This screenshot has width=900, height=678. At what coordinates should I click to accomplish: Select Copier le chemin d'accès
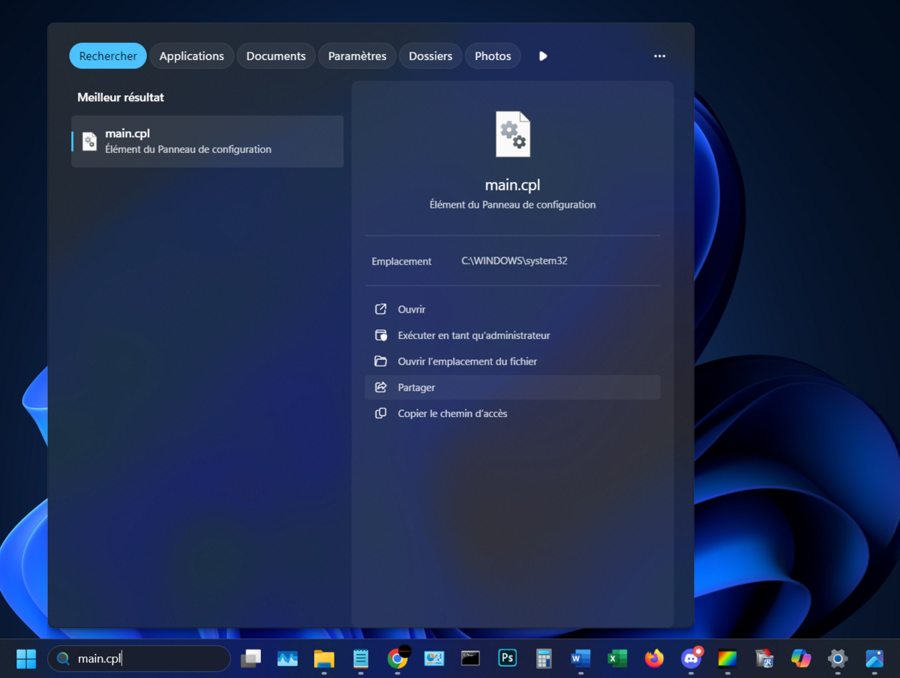point(512,413)
